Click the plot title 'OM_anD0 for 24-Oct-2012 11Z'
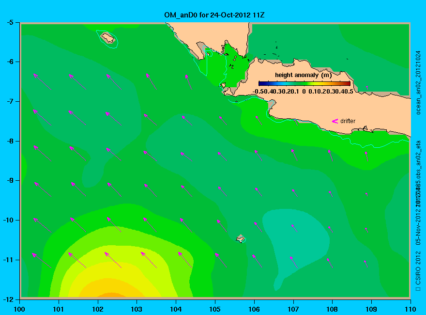This screenshot has height=315, width=426. (214, 15)
